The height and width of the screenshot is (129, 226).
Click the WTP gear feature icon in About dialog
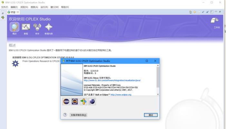click(75, 102)
